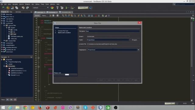Toggle the first Navigator filter button
The image size is (195, 110).
click(x=7, y=100)
